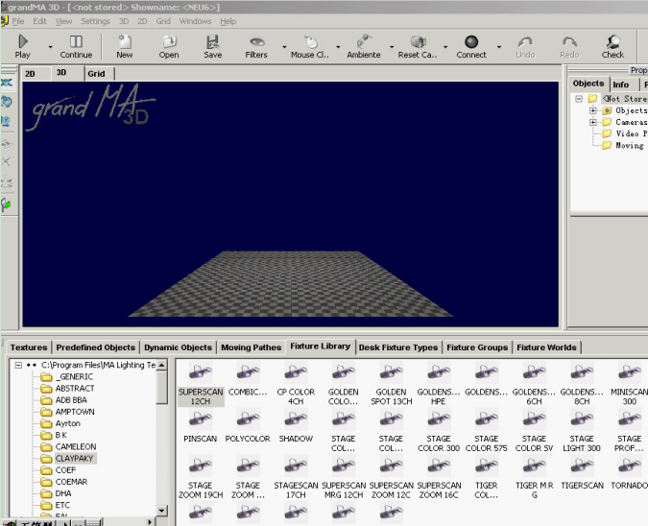The image size is (648, 526).
Task: Select the Video P folder in Objects tree
Action: pyautogui.click(x=624, y=133)
